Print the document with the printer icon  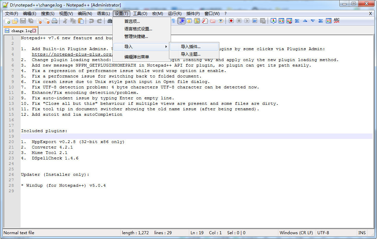(x=54, y=21)
